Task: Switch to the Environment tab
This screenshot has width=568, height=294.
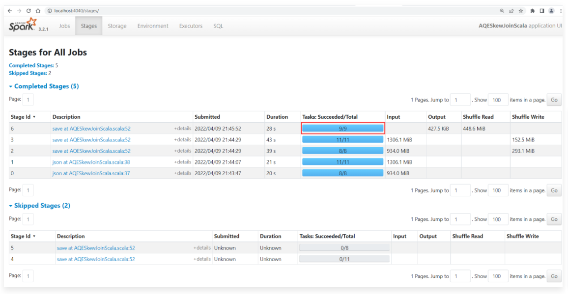Action: coord(153,26)
